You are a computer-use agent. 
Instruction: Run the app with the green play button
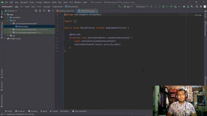(x=151, y=6)
